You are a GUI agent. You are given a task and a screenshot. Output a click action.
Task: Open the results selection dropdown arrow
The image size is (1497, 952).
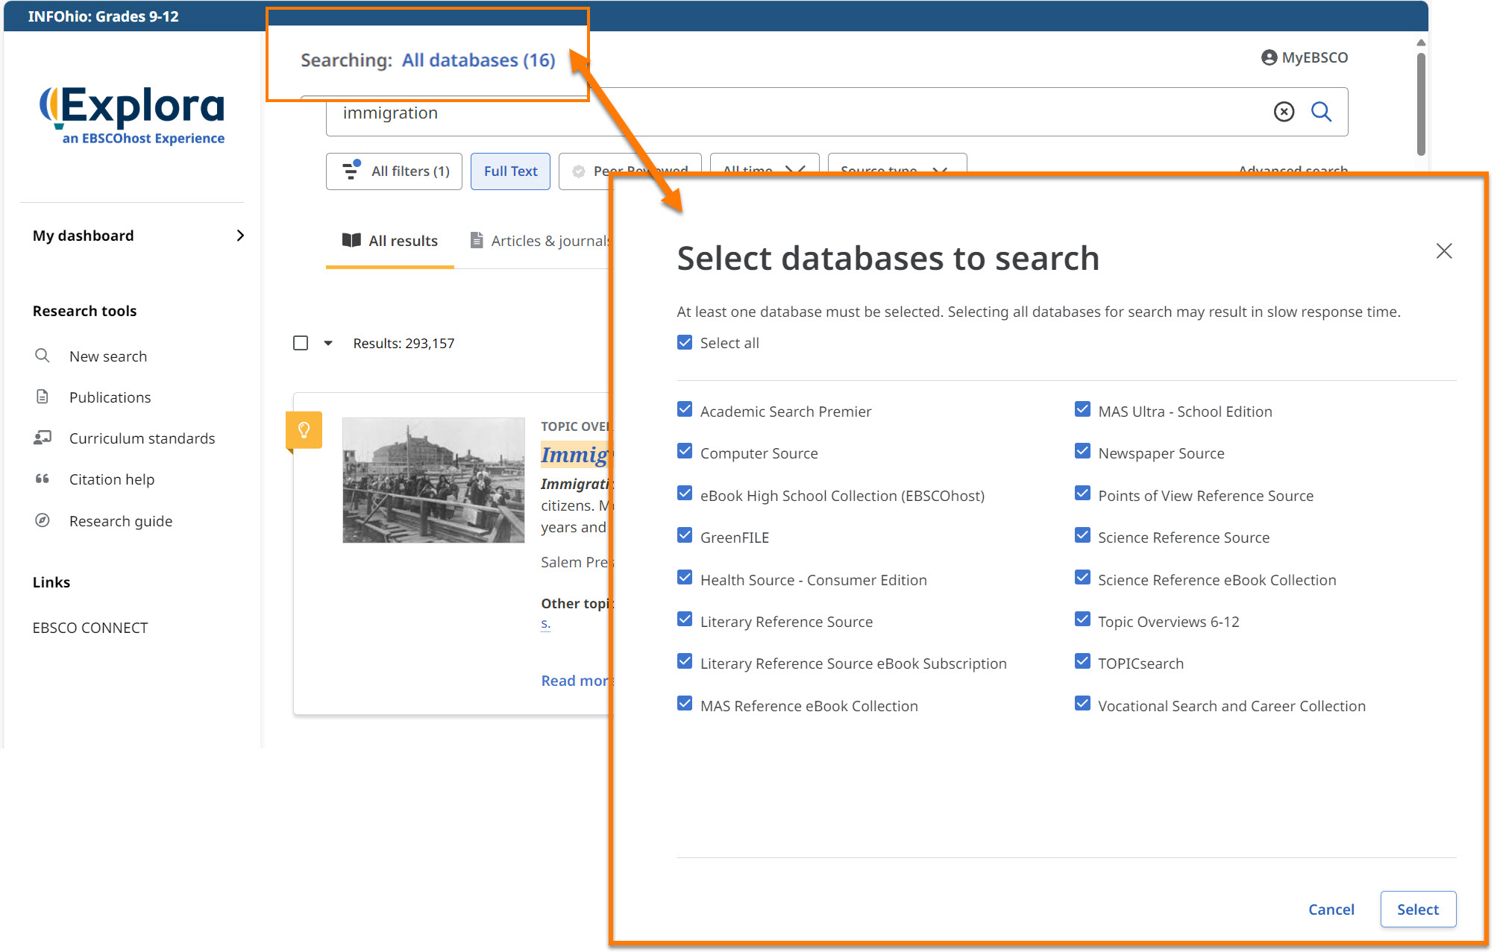pyautogui.click(x=328, y=343)
